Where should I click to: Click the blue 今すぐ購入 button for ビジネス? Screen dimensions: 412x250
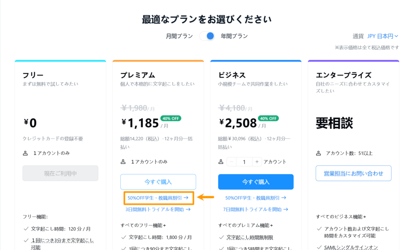[255, 182]
